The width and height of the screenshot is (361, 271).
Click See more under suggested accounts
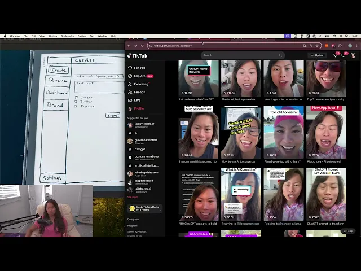133,197
